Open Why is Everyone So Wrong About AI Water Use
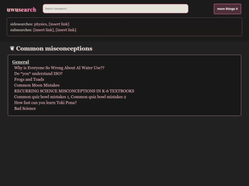Screen dimensions: 249x186 point(59,68)
